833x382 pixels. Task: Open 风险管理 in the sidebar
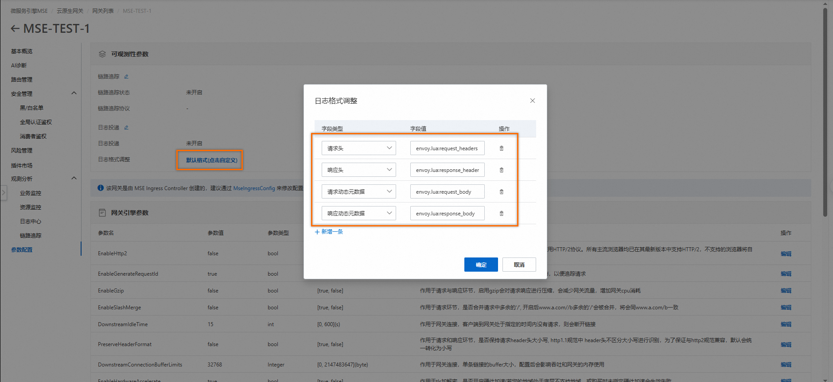(22, 151)
